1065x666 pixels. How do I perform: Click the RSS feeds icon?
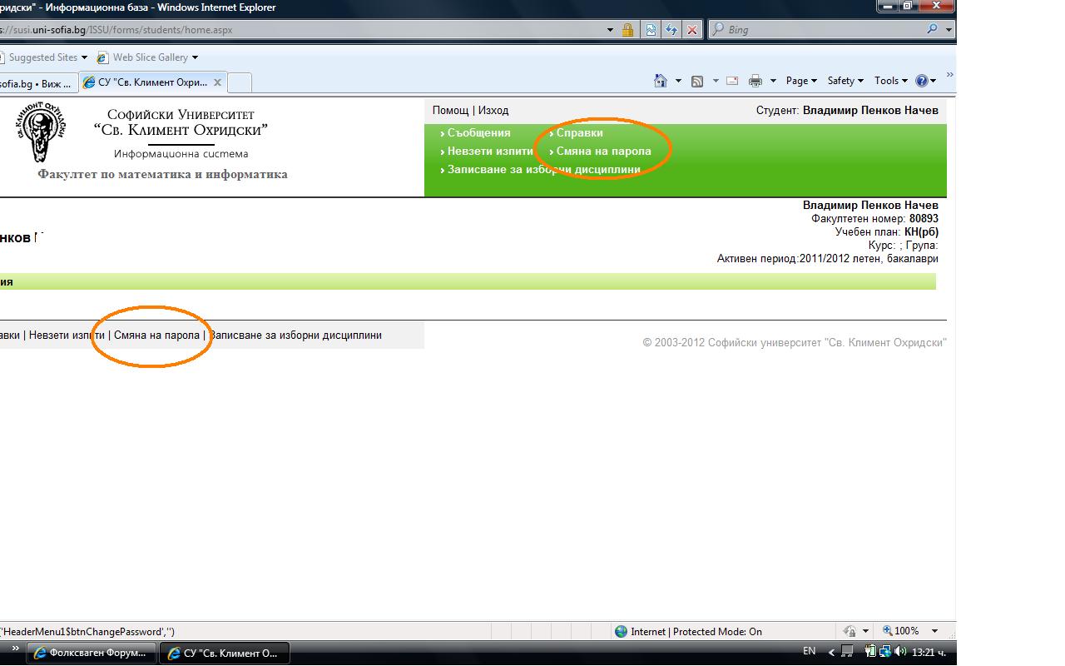(697, 81)
